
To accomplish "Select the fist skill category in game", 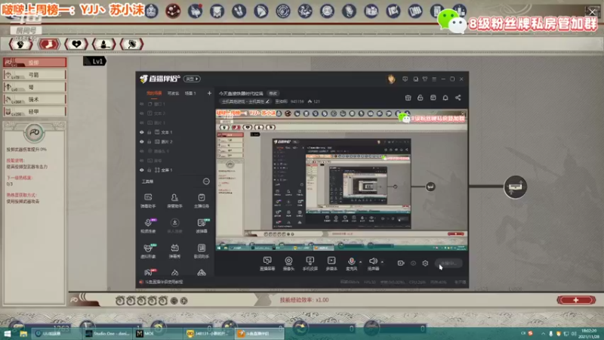I will [20, 44].
